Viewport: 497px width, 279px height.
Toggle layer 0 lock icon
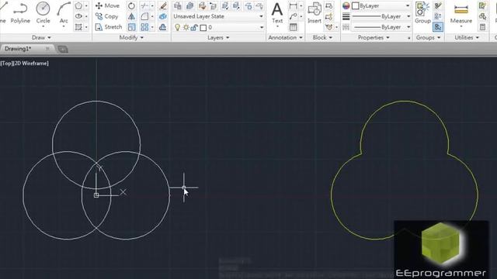click(x=194, y=28)
